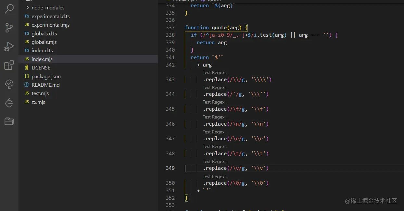Click the license icon beside LICENSE
Viewport: 404px width, 211px height.
click(x=27, y=68)
